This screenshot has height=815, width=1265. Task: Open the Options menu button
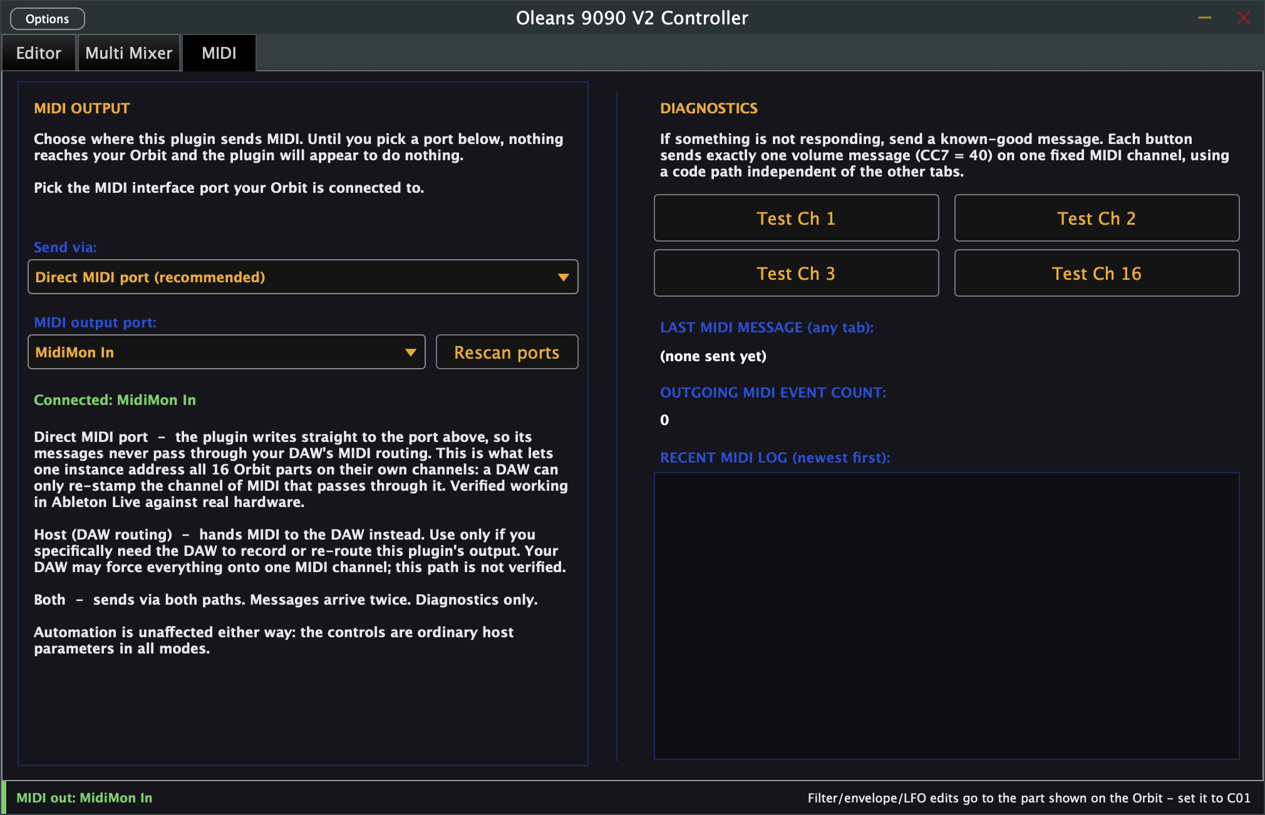pyautogui.click(x=48, y=19)
